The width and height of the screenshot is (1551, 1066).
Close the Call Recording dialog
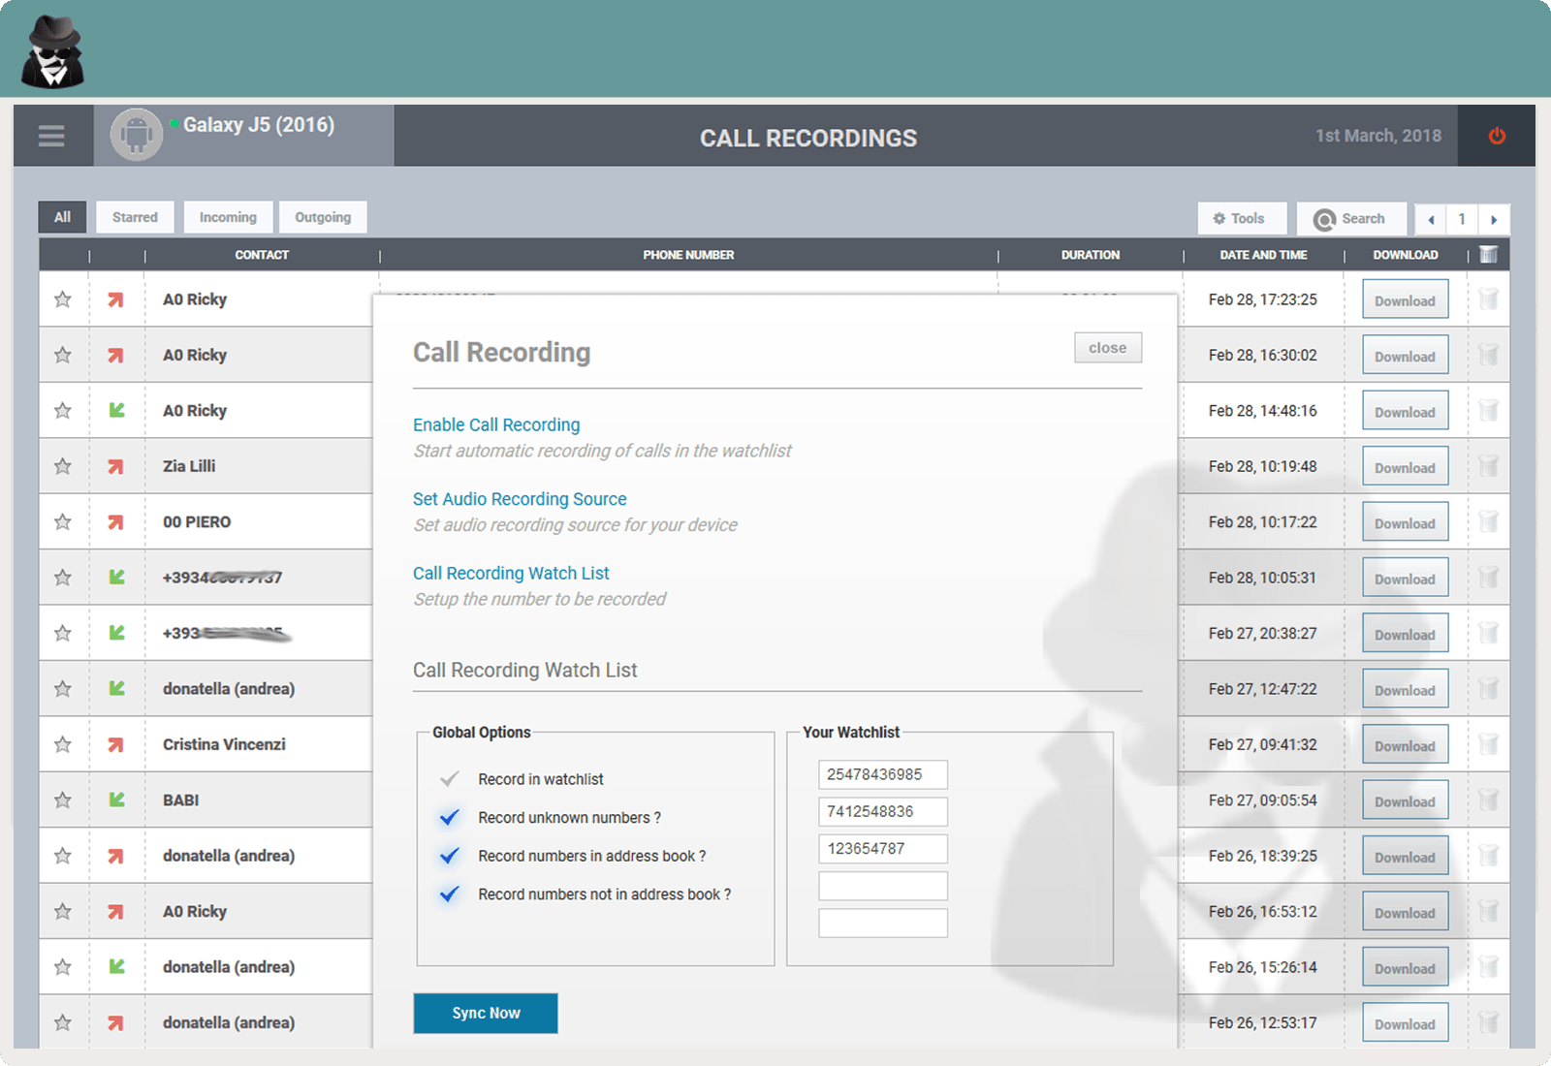[1107, 347]
